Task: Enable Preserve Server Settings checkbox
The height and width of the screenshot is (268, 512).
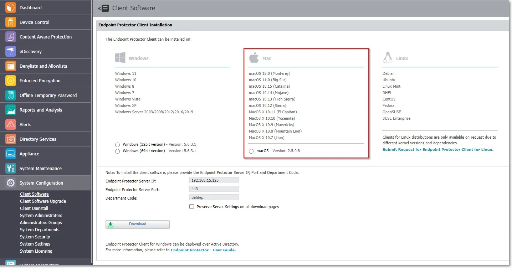Action: pyautogui.click(x=192, y=207)
